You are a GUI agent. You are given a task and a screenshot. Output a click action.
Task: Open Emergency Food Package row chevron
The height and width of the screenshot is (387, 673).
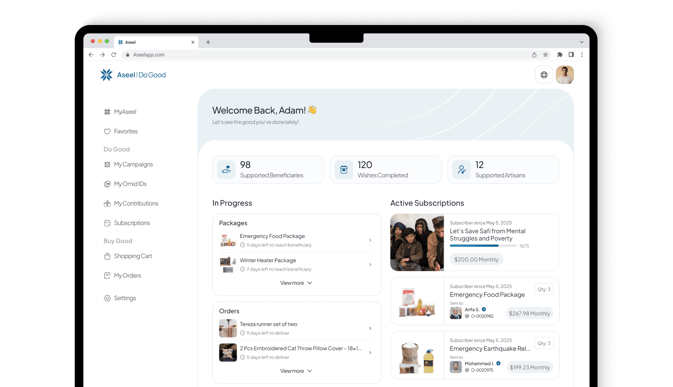pos(370,240)
